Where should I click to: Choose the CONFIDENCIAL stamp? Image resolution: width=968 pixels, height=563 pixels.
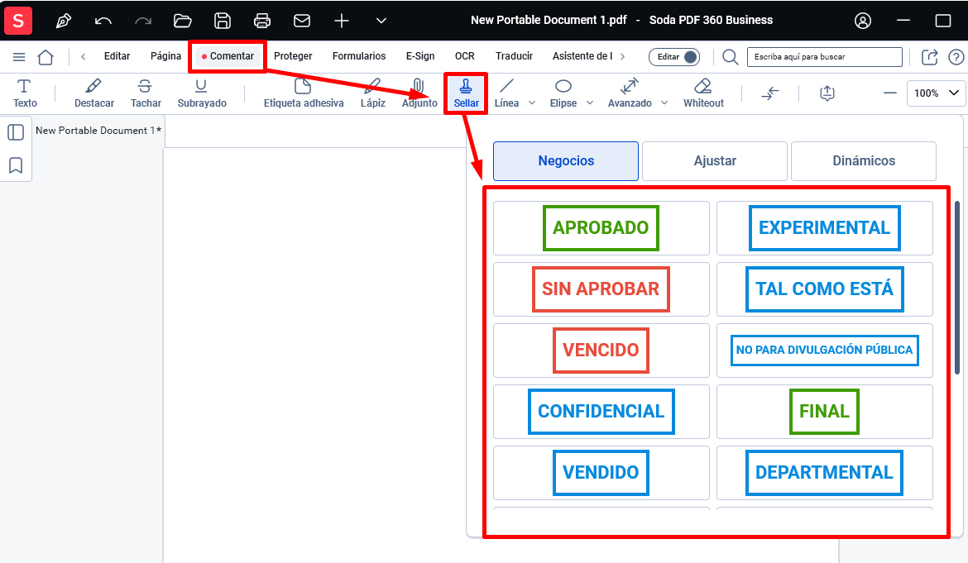point(601,412)
